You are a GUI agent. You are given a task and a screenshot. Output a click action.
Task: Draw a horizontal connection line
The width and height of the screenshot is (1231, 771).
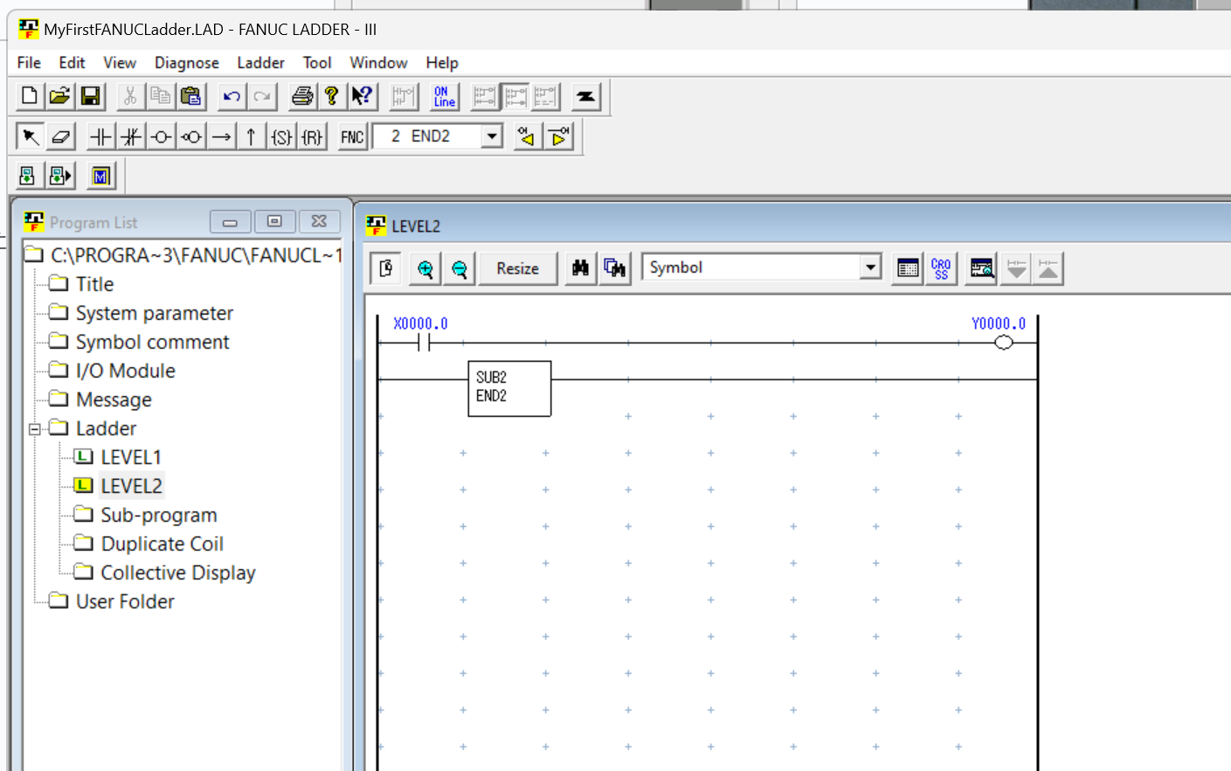point(222,136)
